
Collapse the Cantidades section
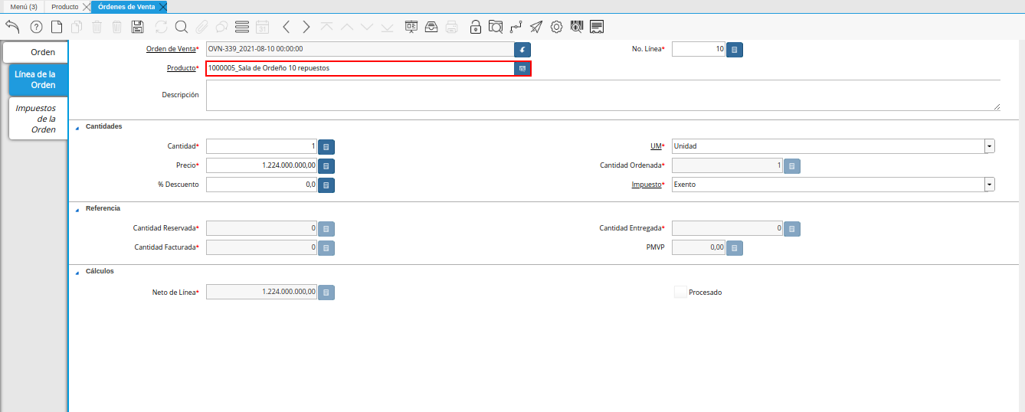coord(77,127)
